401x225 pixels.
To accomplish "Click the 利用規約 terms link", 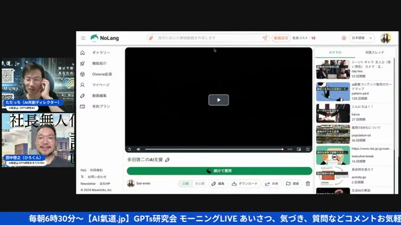I will pyautogui.click(x=96, y=170).
